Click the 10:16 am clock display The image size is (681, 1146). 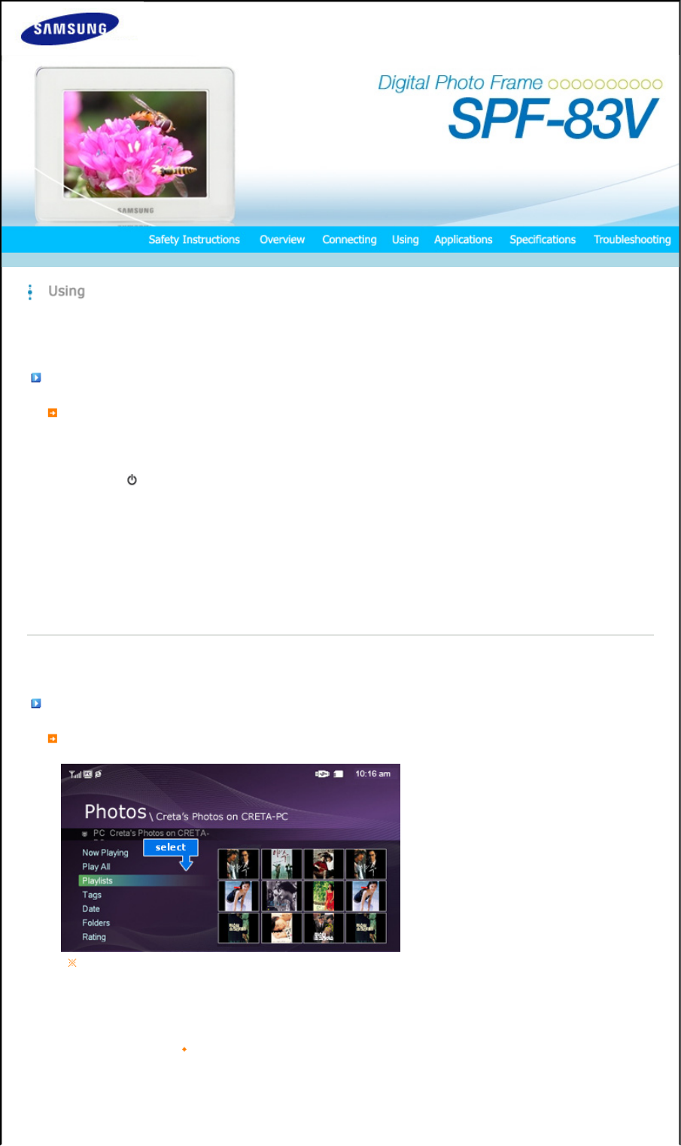tap(372, 774)
